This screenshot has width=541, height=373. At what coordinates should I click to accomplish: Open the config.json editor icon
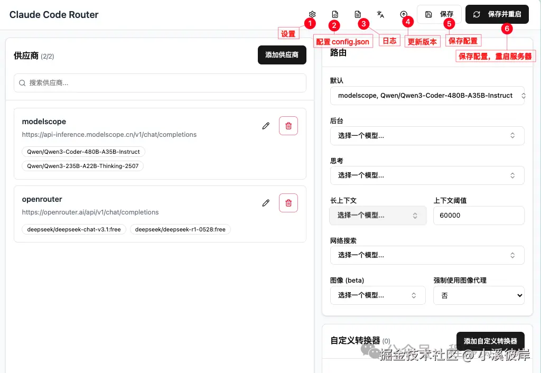(x=335, y=14)
